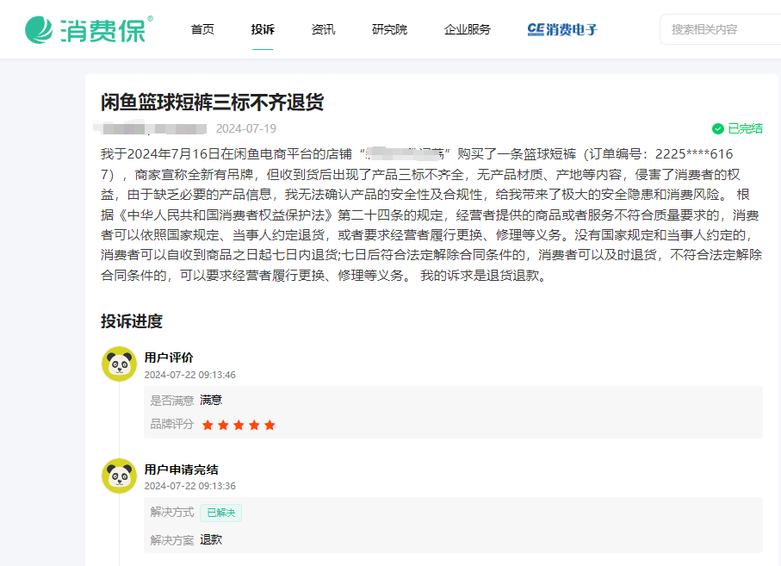Click panda avatar beside 用户申请完结
Screen dimensions: 781x566
click(x=119, y=476)
